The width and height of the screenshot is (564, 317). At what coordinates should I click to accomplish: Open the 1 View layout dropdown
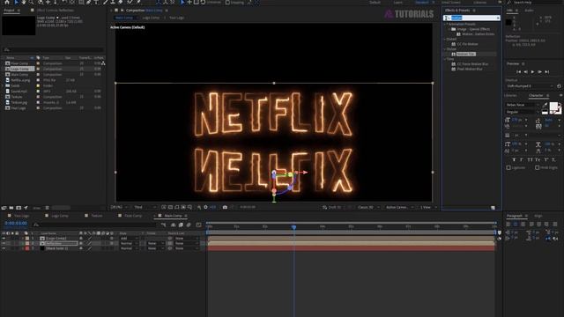428,208
